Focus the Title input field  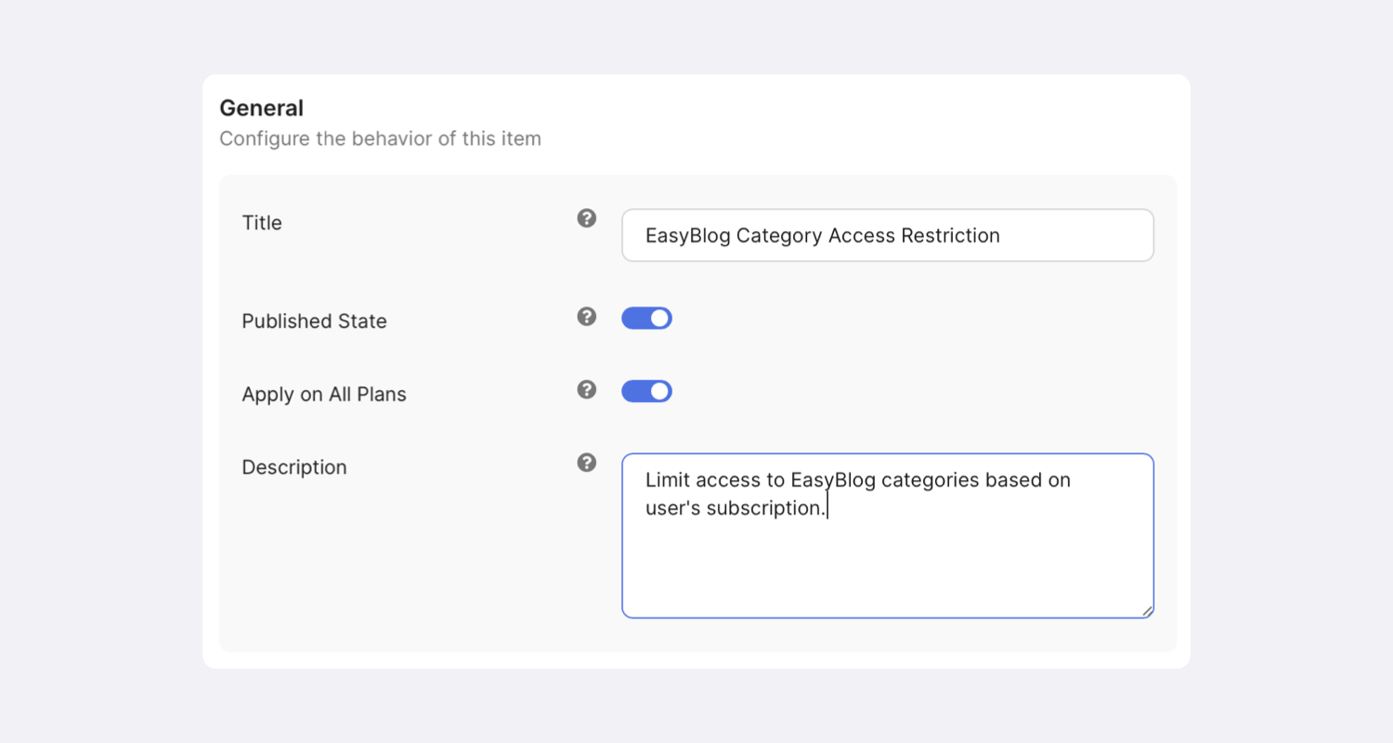click(x=888, y=235)
